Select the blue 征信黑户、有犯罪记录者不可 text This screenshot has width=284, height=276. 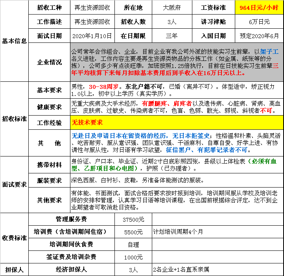pyautogui.click(x=207, y=150)
